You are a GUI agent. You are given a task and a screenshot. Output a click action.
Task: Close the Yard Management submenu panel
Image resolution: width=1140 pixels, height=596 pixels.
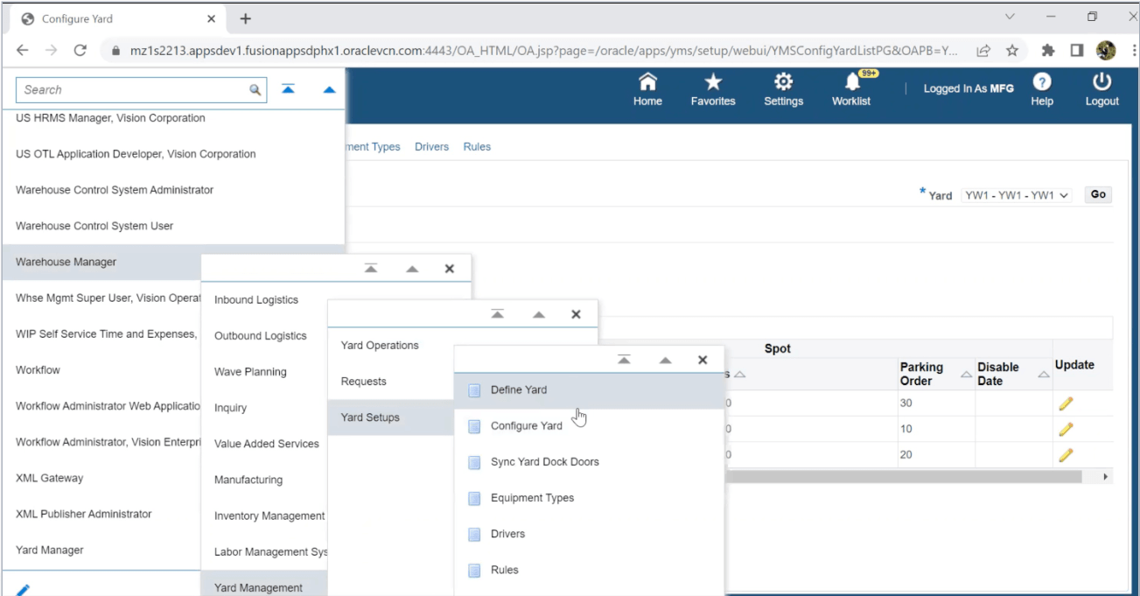[x=576, y=314]
